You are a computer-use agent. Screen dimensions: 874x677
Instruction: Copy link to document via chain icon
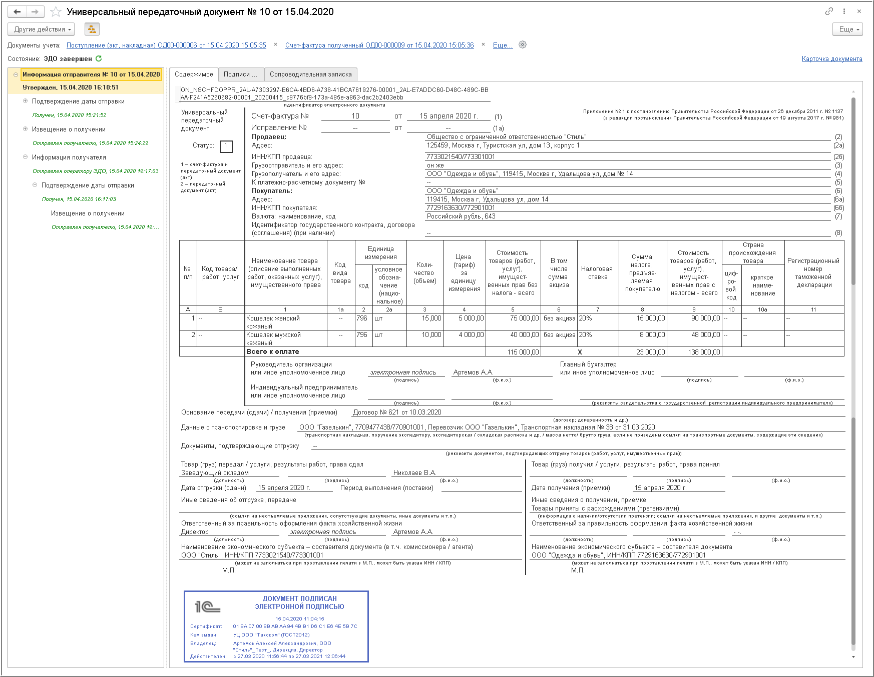[x=829, y=11]
